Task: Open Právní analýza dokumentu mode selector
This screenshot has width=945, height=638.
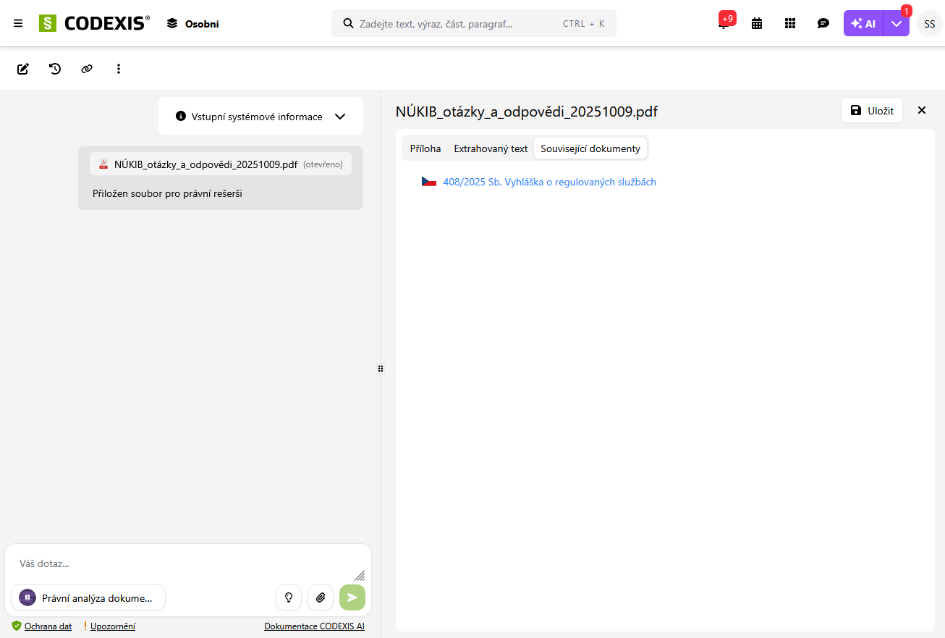Action: click(x=88, y=597)
